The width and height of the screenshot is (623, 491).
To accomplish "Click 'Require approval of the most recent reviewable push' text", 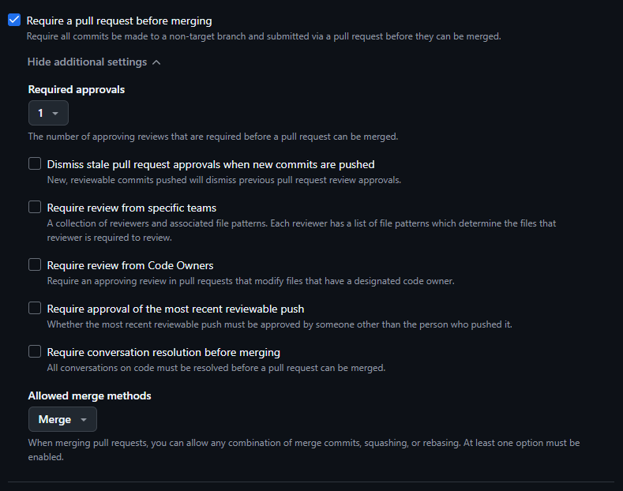I will click(x=175, y=309).
